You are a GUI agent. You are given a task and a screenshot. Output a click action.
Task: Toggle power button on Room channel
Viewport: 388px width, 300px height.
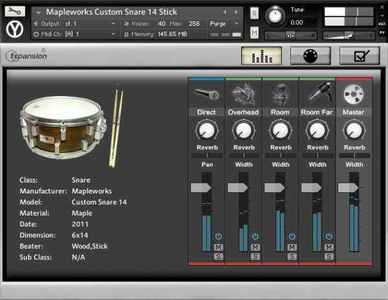click(292, 236)
